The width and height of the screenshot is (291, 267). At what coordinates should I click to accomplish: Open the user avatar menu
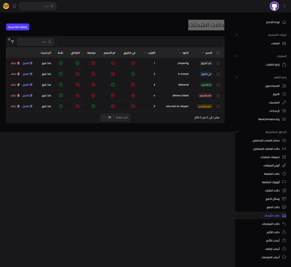click(274, 6)
